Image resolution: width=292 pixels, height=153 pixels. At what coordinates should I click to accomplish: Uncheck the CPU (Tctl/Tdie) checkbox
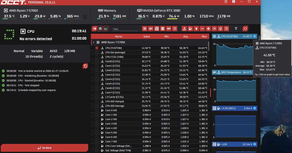pos(97,48)
